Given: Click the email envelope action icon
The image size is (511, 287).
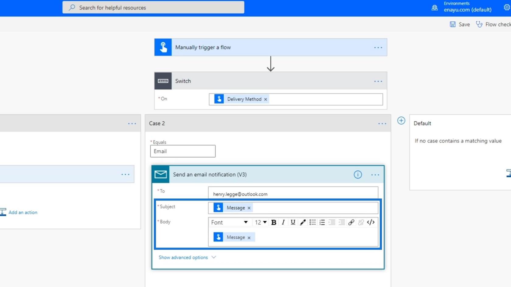Looking at the screenshot, I should [x=161, y=174].
